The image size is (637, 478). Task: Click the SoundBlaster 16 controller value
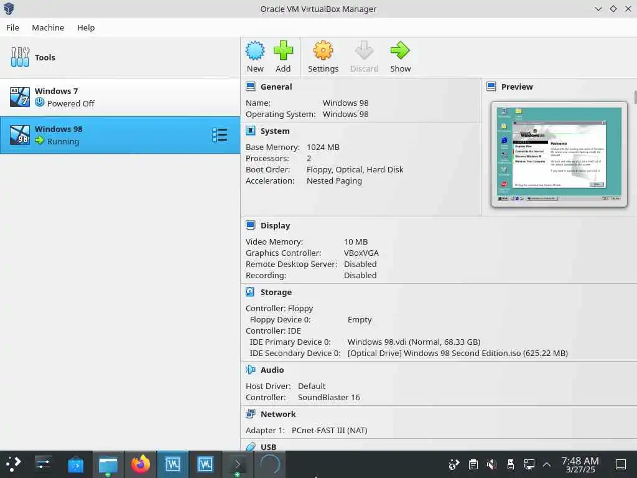click(328, 397)
